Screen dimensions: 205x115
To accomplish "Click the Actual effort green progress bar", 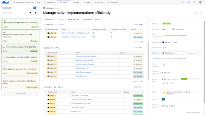I will 190,79.
